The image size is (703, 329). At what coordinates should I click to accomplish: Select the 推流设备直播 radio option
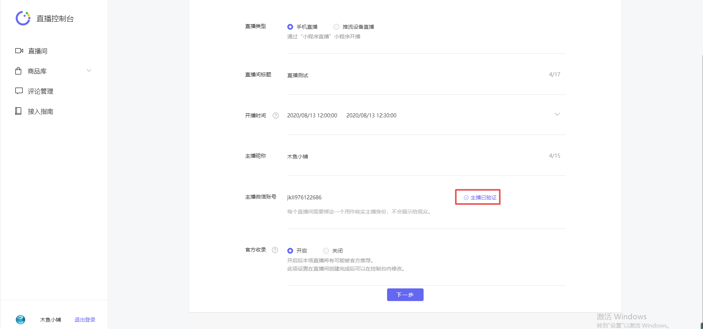[x=336, y=27]
